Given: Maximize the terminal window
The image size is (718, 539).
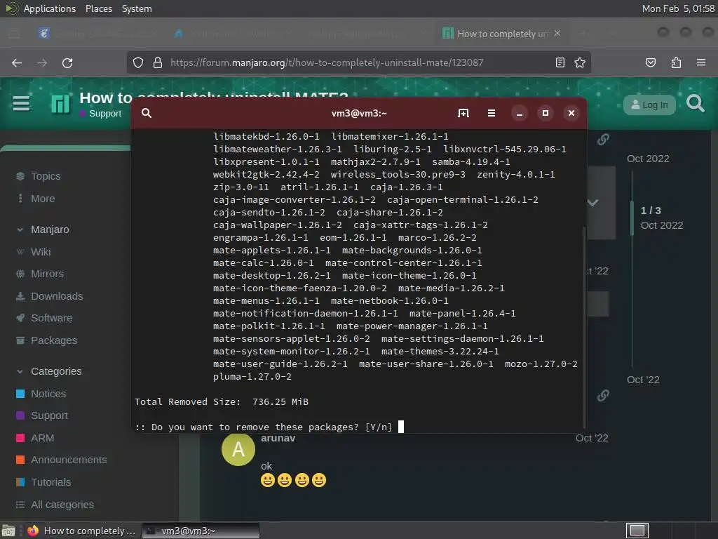Looking at the screenshot, I should [x=546, y=113].
